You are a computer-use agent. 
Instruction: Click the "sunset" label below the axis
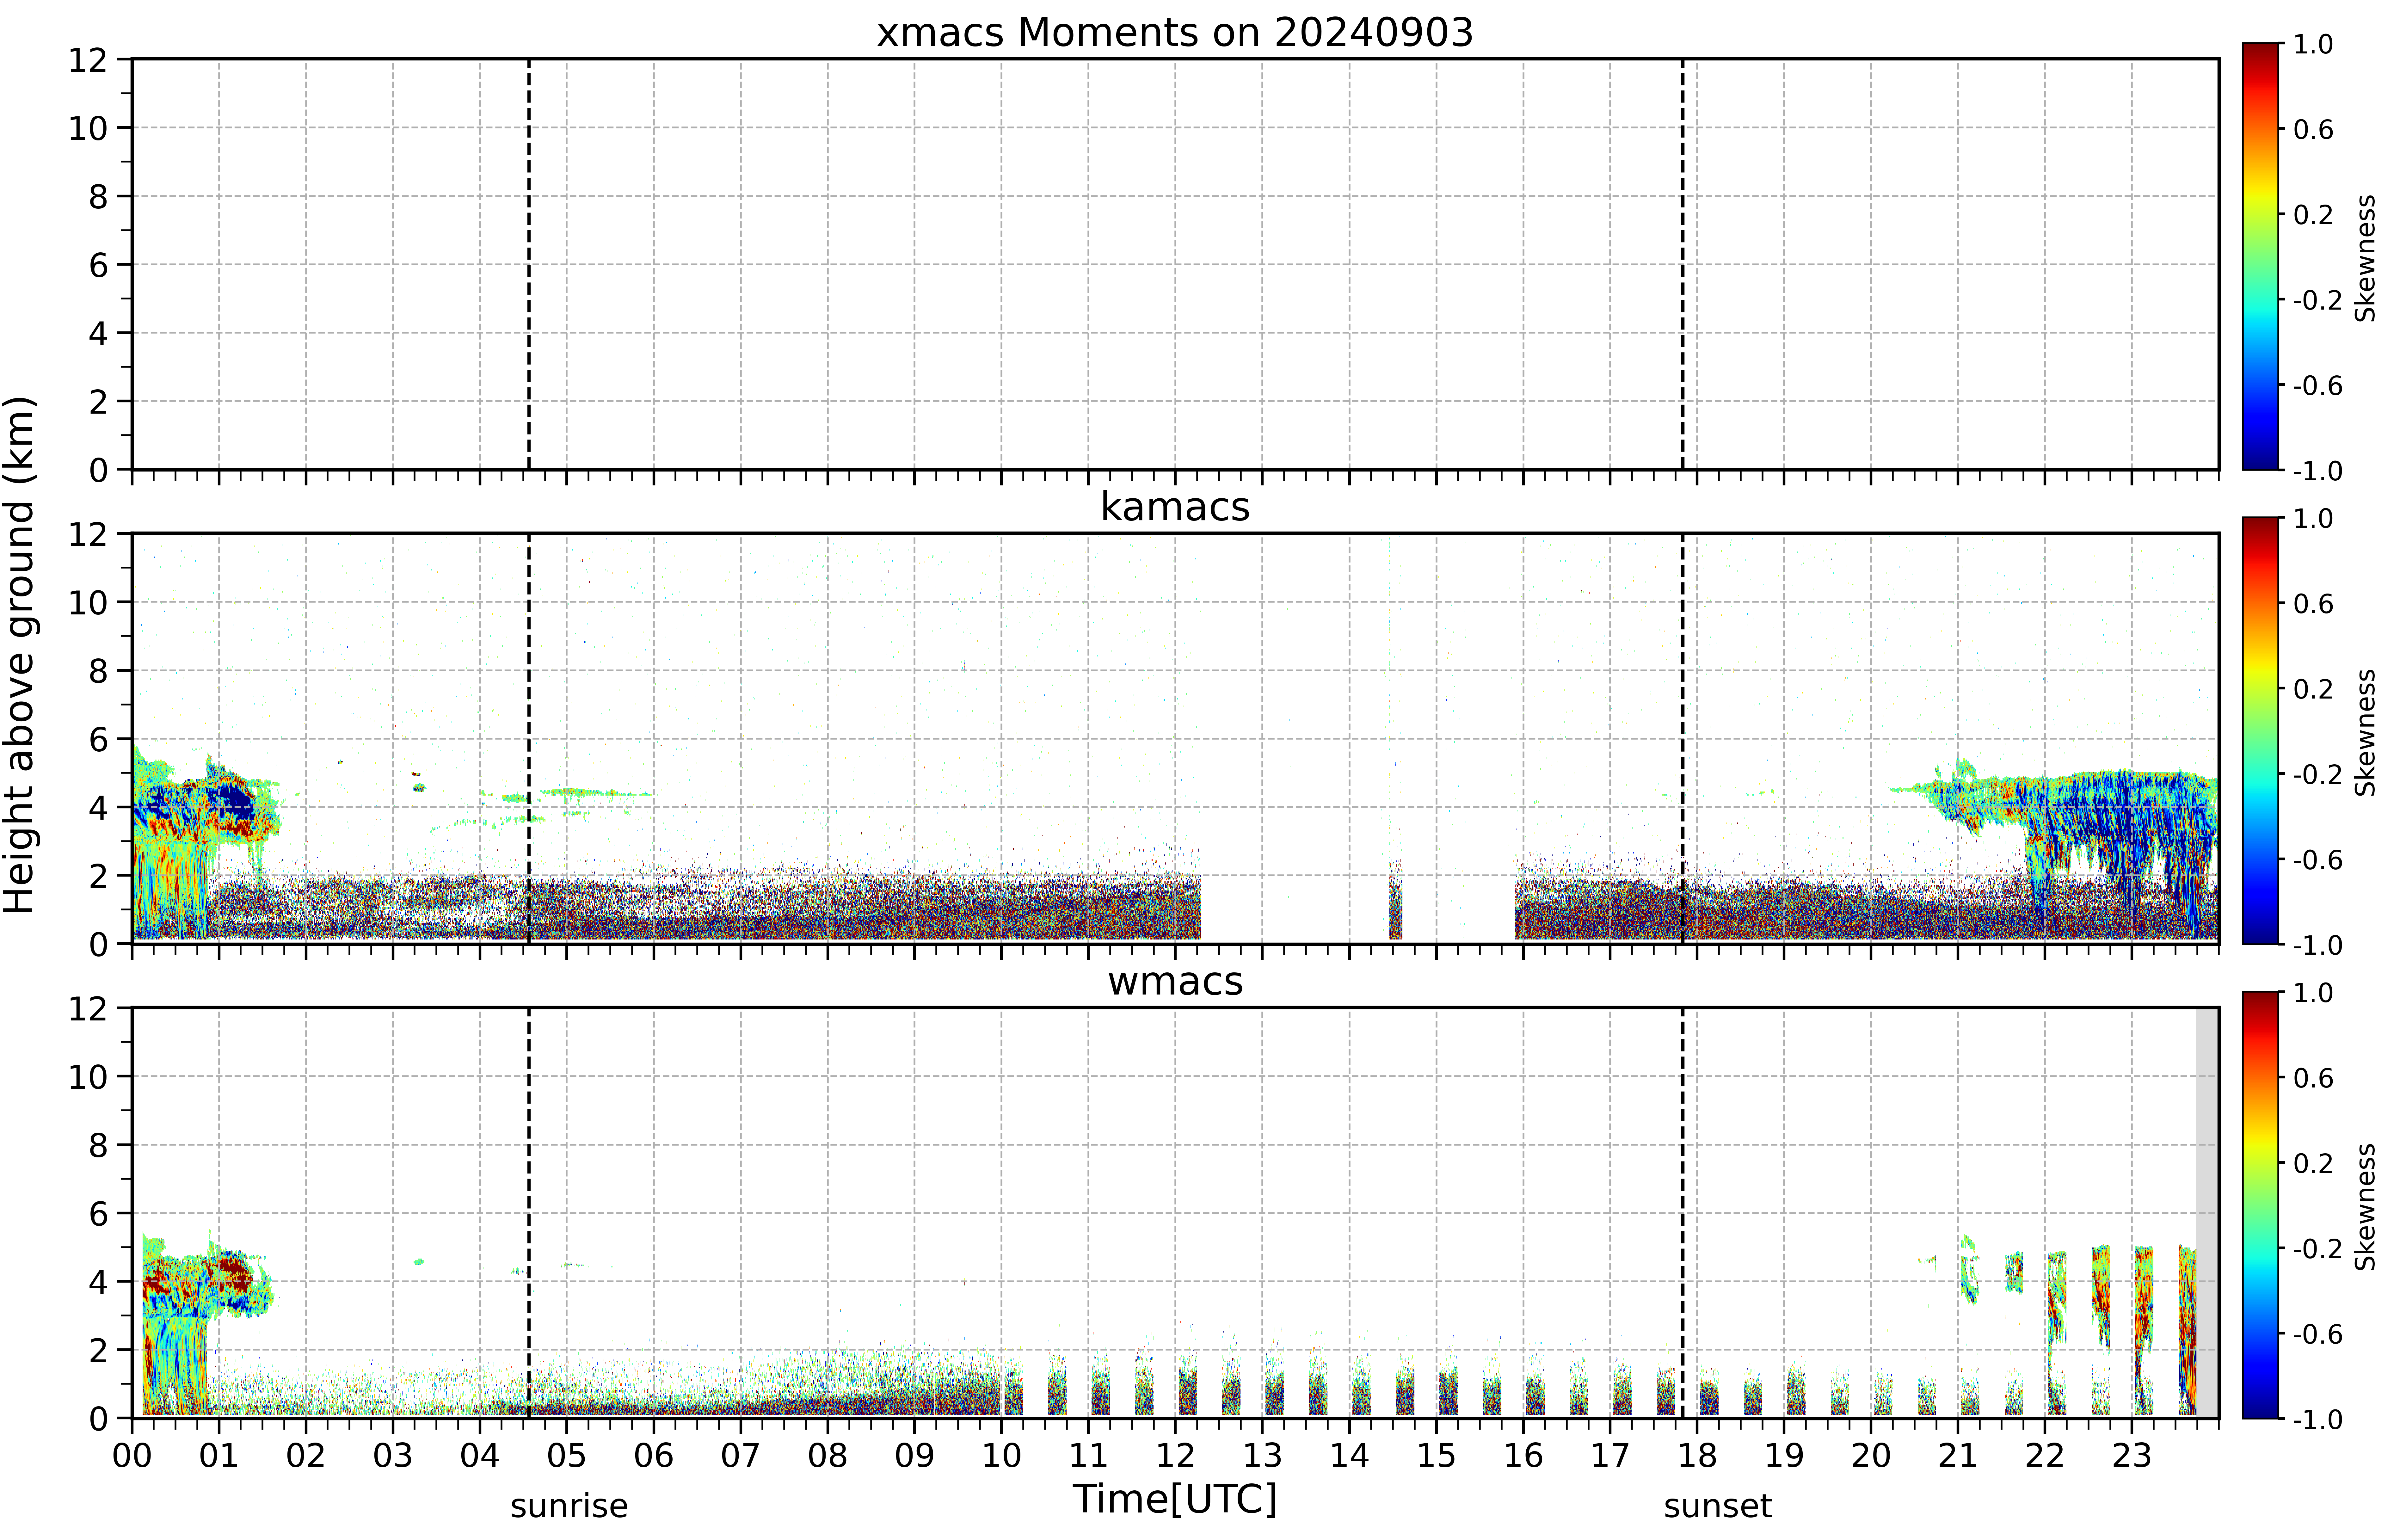[1718, 1506]
